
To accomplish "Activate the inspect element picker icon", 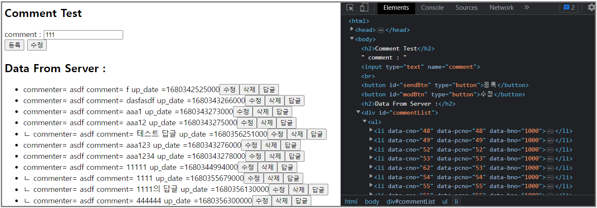I will pyautogui.click(x=350, y=8).
